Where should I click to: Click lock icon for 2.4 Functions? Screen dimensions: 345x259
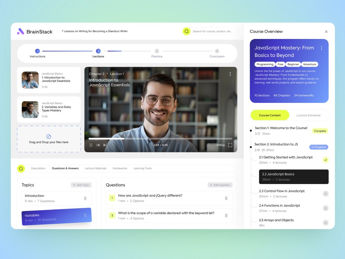coord(326,208)
